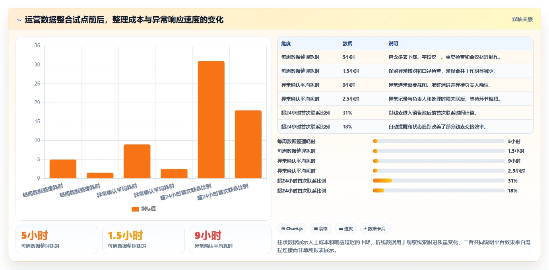
Task: Click the 指标值 legend label
Action: click(149, 209)
